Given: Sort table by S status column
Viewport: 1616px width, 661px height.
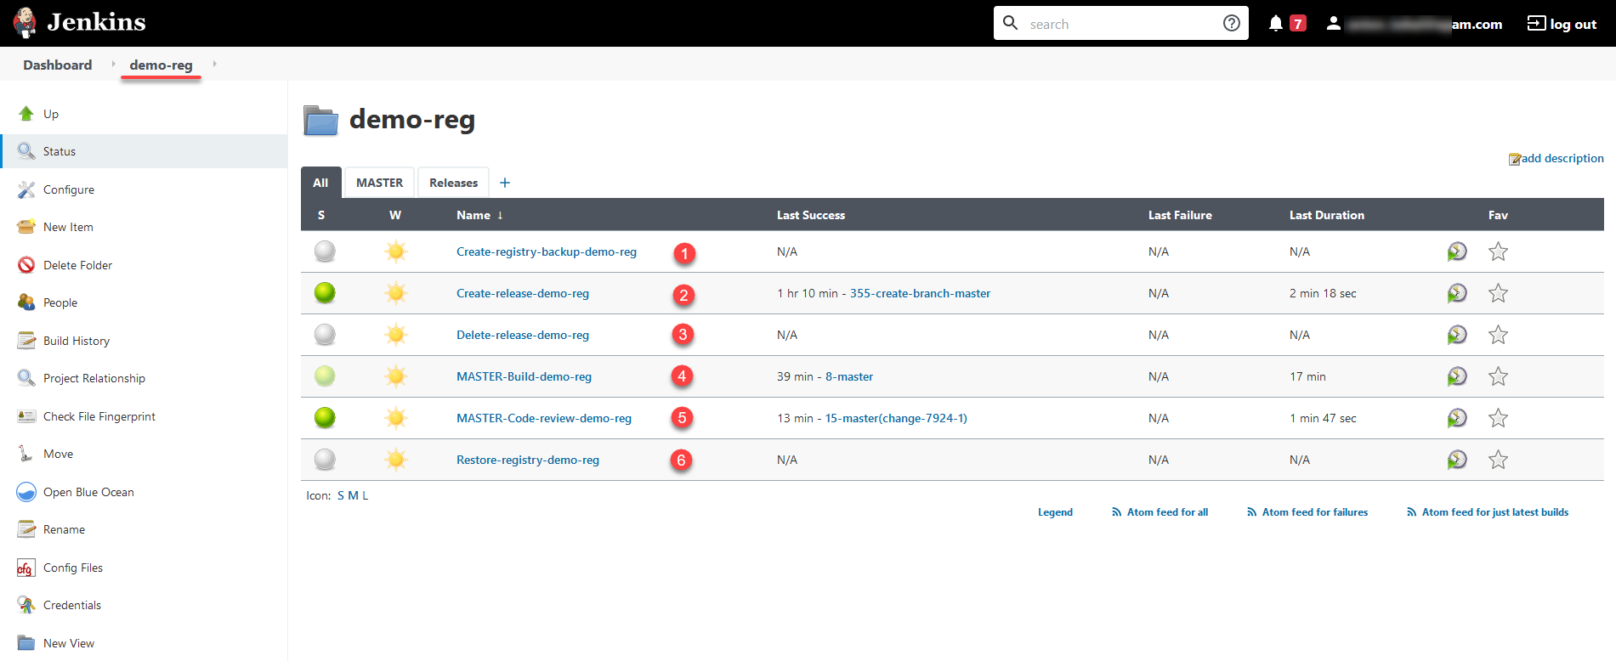Looking at the screenshot, I should click(x=321, y=215).
